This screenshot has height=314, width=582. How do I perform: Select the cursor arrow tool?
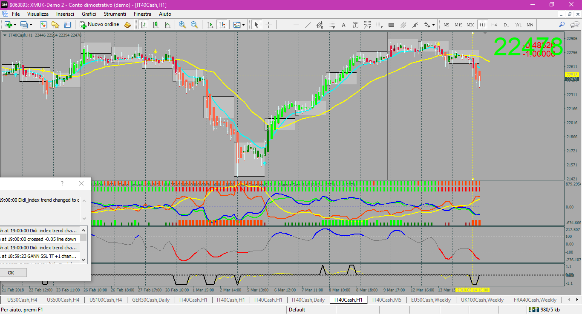click(256, 25)
